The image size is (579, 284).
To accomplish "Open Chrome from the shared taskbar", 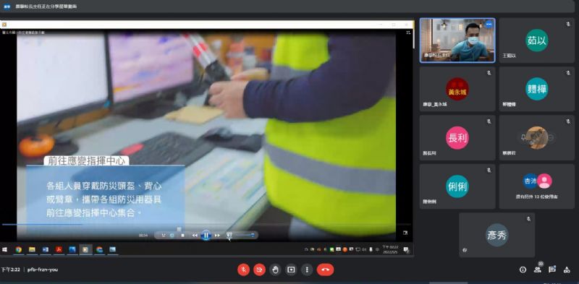I will click(19, 250).
